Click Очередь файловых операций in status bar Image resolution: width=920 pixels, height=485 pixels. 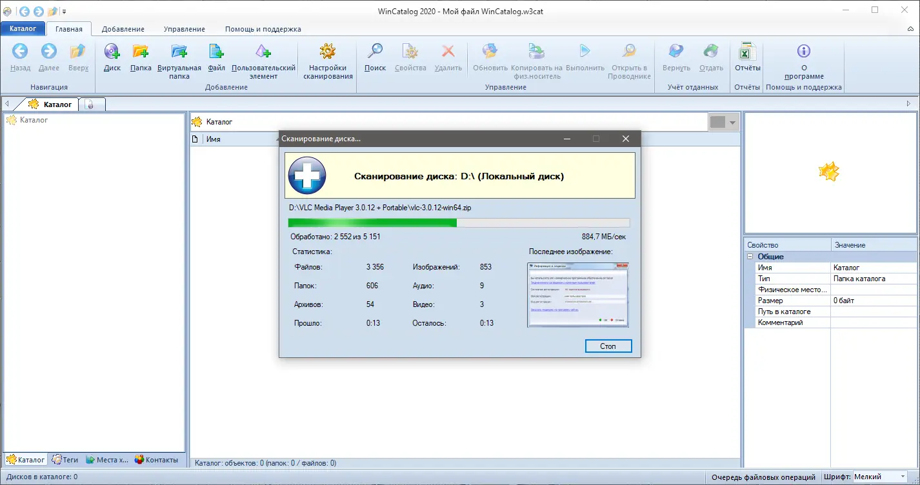tap(763, 477)
